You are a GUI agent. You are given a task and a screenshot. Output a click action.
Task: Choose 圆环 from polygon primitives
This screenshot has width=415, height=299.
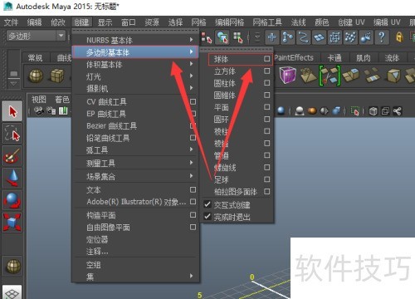point(221,119)
